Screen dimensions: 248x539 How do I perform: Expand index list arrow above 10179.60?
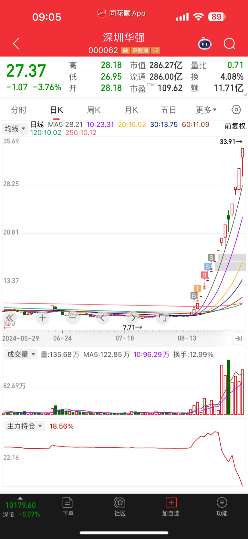point(20,498)
